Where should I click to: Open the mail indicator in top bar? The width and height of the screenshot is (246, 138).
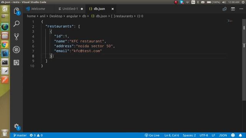click(x=203, y=2)
